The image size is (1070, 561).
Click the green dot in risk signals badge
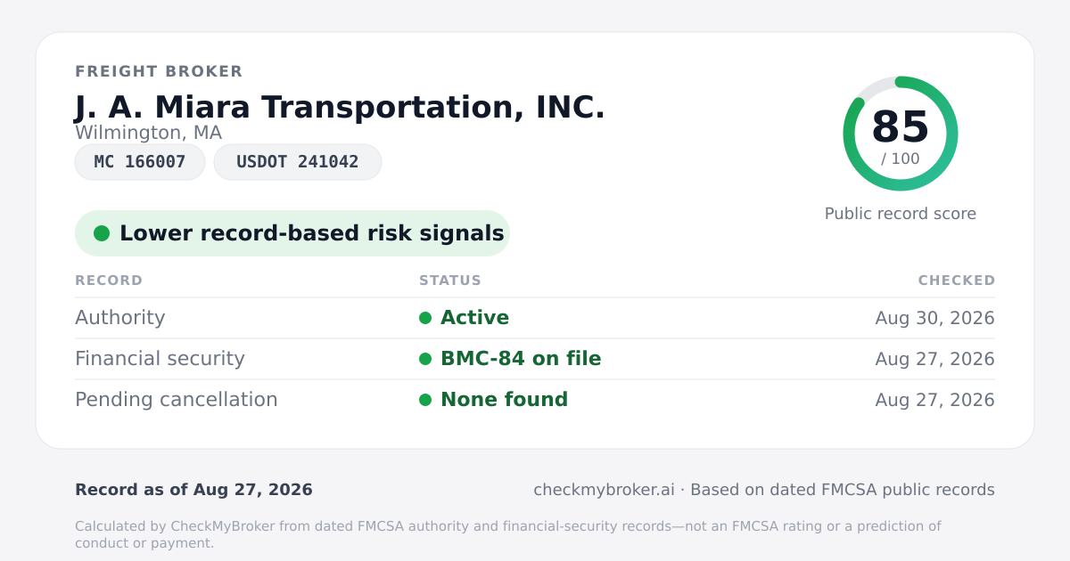(x=102, y=233)
